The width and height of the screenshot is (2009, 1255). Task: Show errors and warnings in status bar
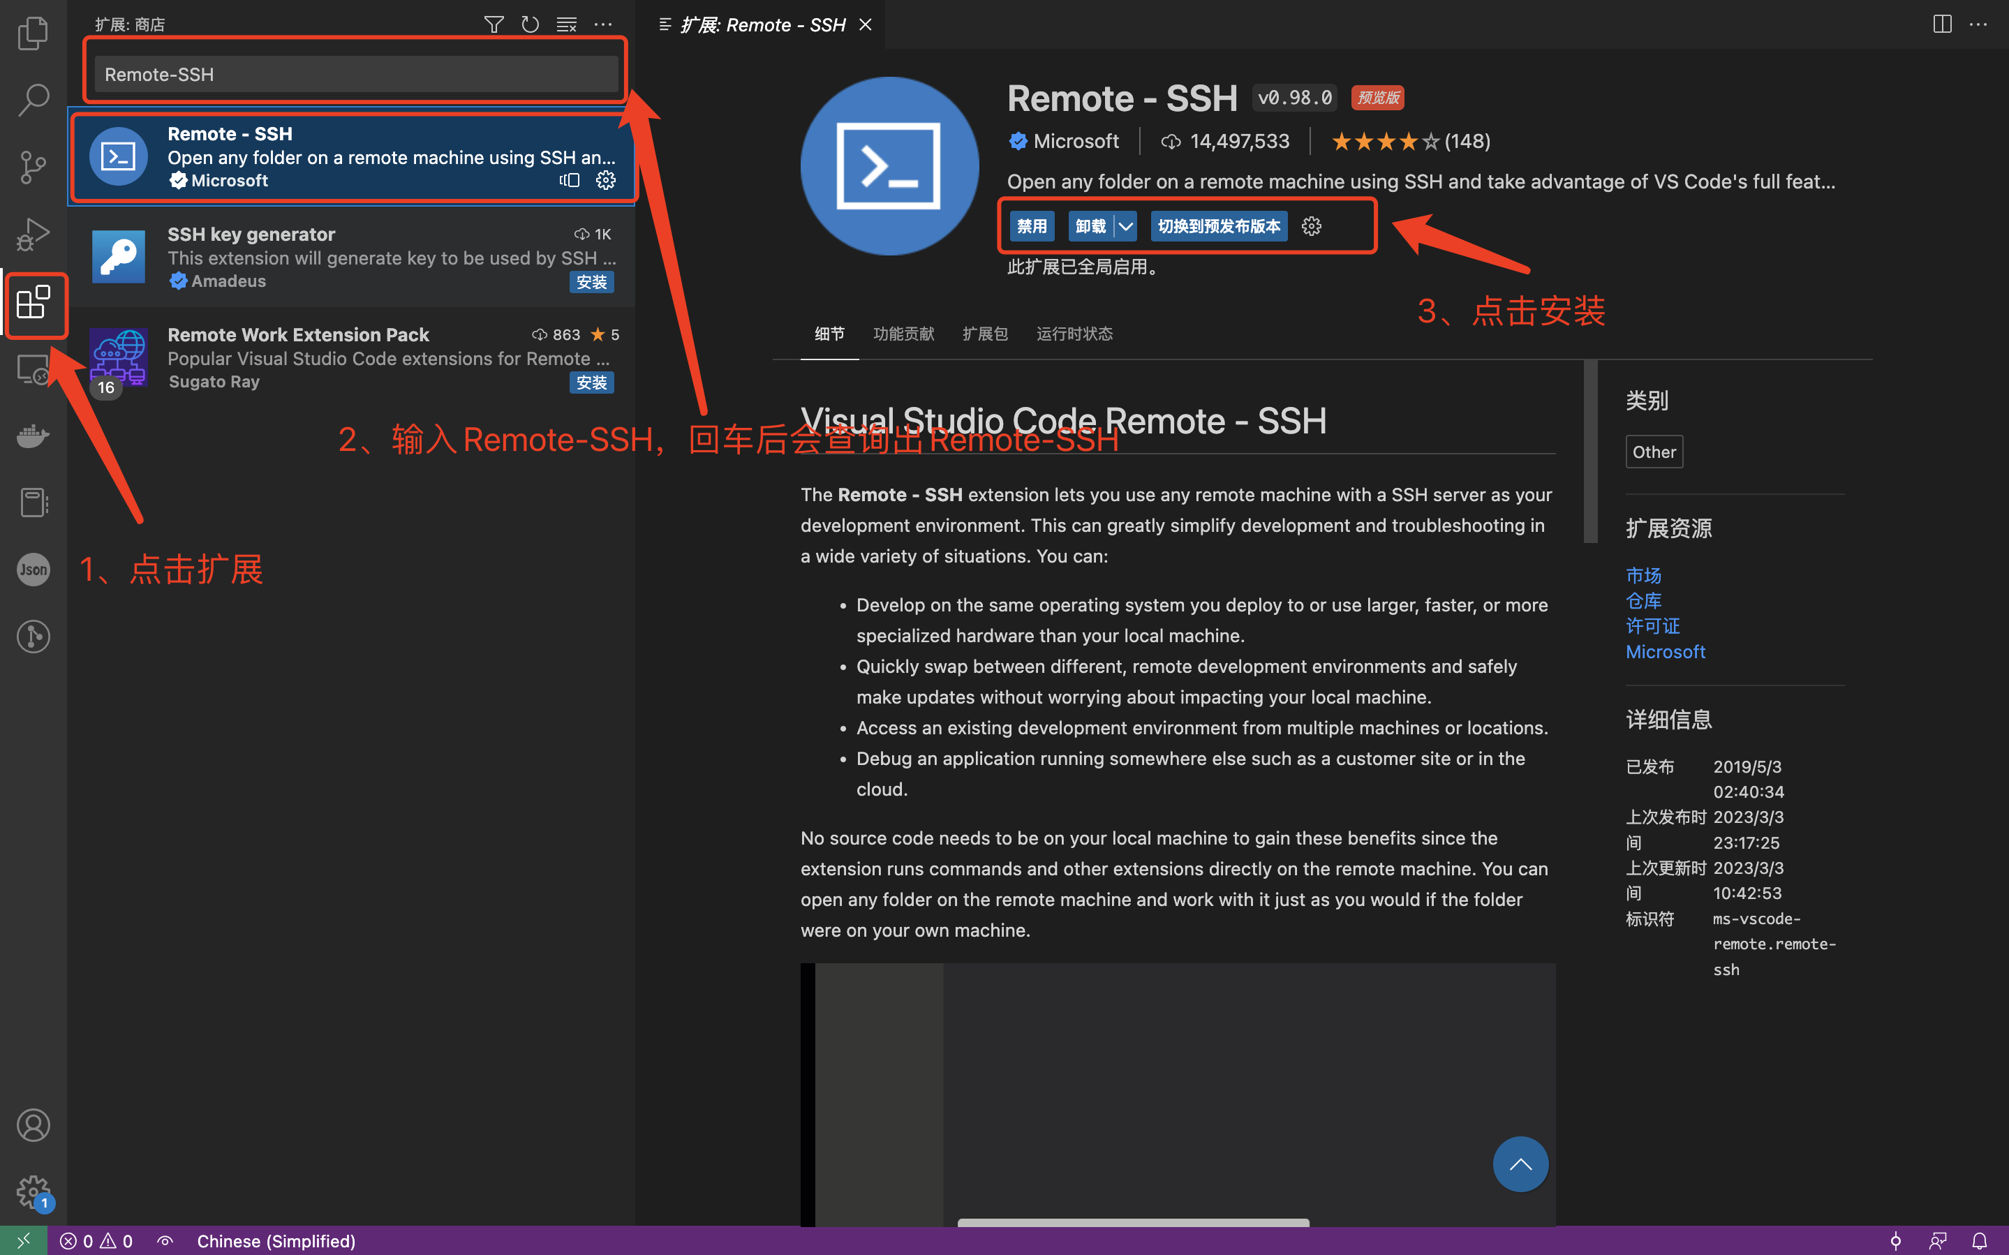tap(96, 1240)
